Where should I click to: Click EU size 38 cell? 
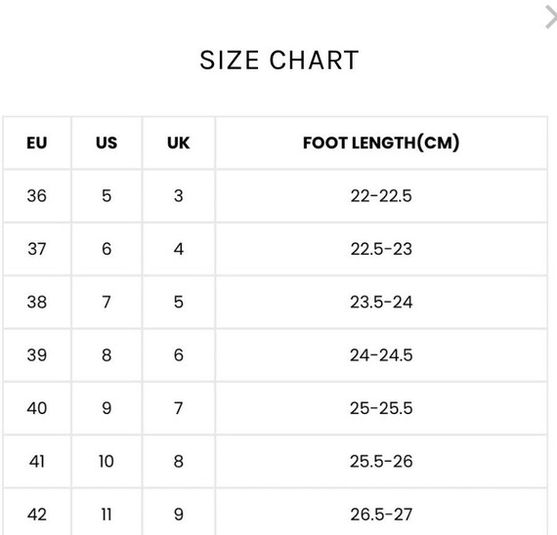click(x=37, y=302)
